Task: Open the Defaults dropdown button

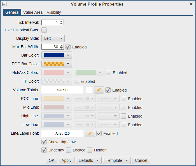Action: pyautogui.click(x=88, y=160)
